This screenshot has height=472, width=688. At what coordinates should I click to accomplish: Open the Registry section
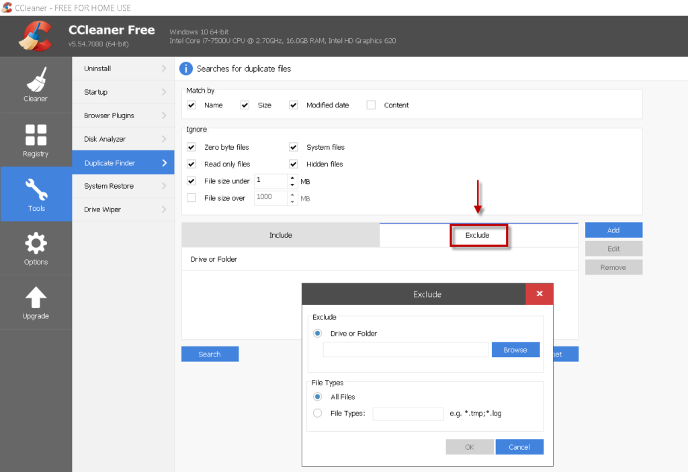[36, 140]
